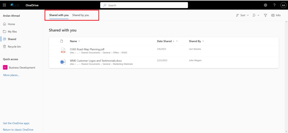Expand the Sort dropdown chevron
The image size is (288, 133).
pos(248,15)
